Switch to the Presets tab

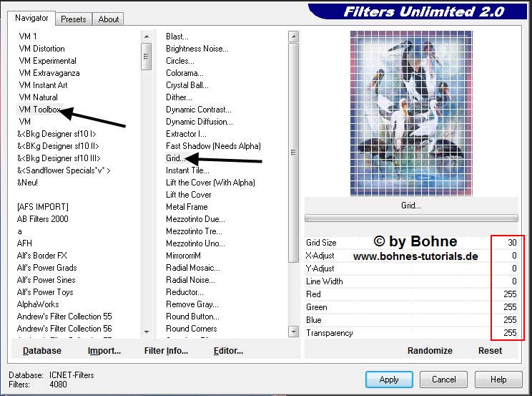tap(73, 19)
